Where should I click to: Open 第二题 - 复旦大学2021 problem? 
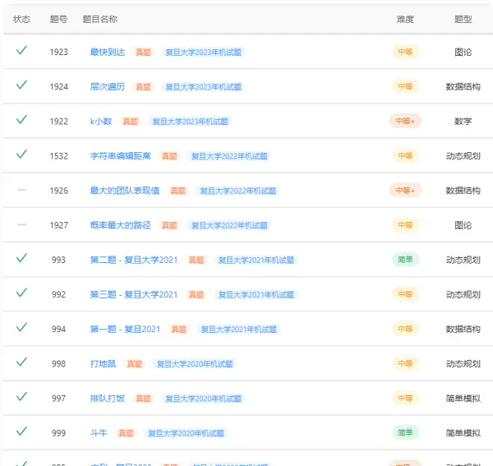134,260
